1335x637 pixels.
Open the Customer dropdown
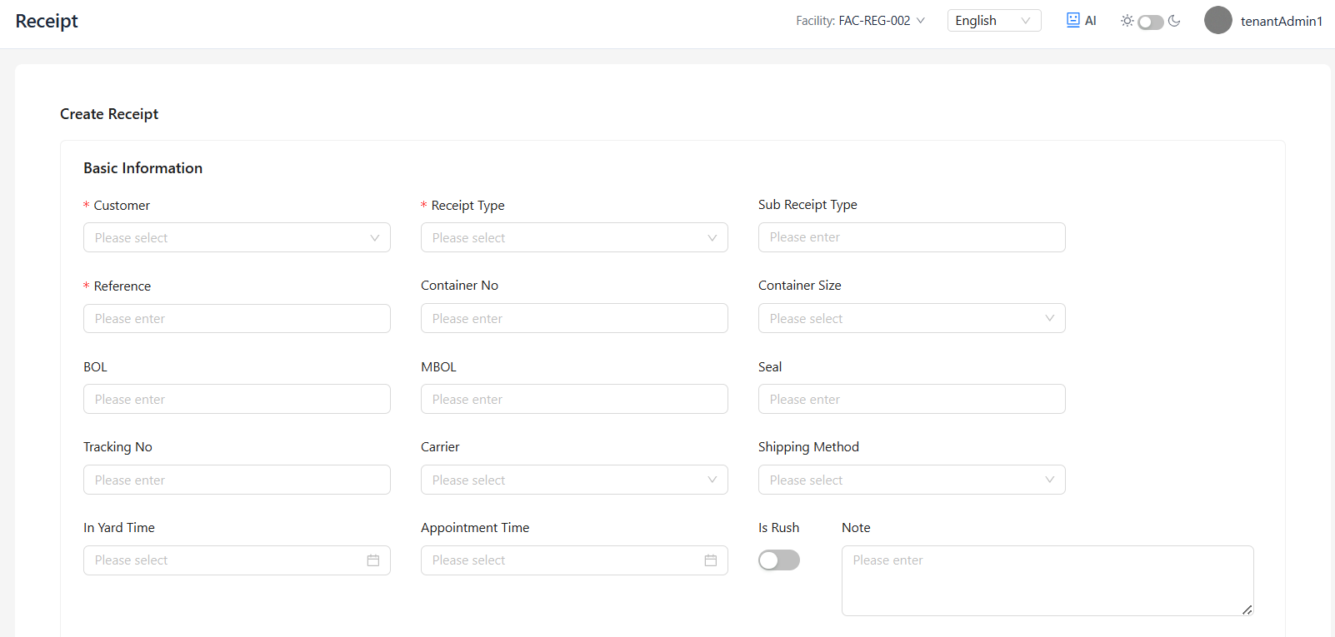click(x=237, y=237)
